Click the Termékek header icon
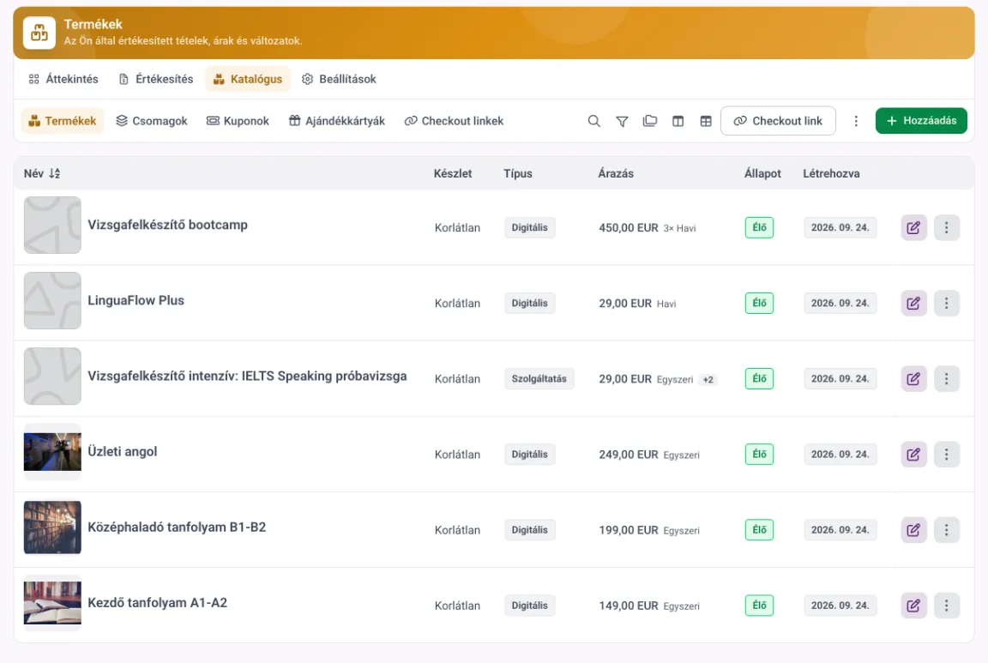This screenshot has height=663, width=988. (x=39, y=33)
